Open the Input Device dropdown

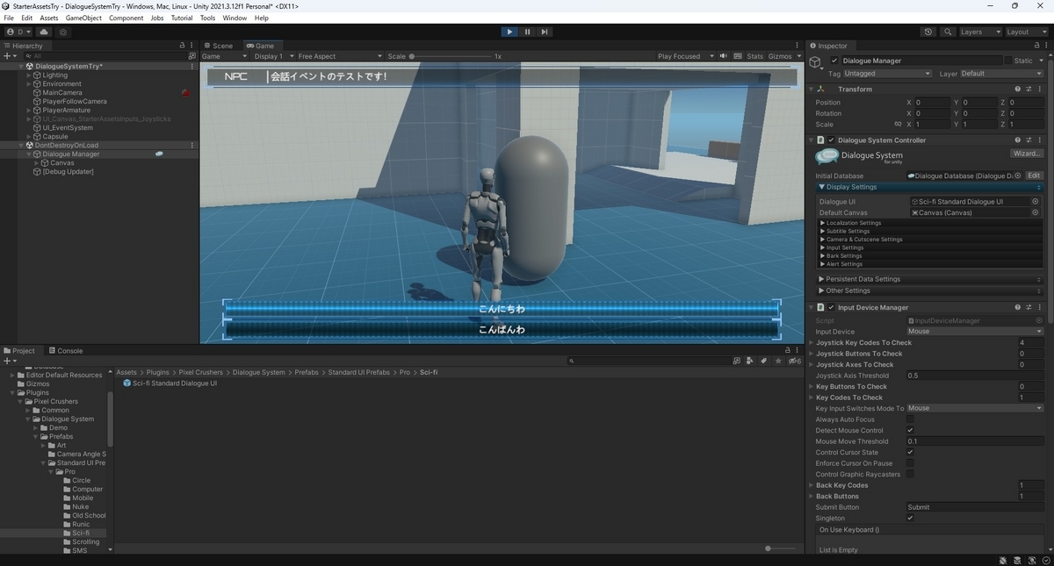975,332
